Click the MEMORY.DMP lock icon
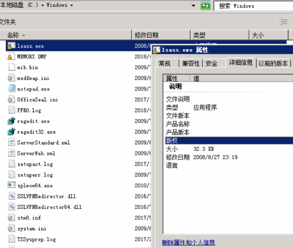The width and height of the screenshot is (293, 248). [x=11, y=57]
